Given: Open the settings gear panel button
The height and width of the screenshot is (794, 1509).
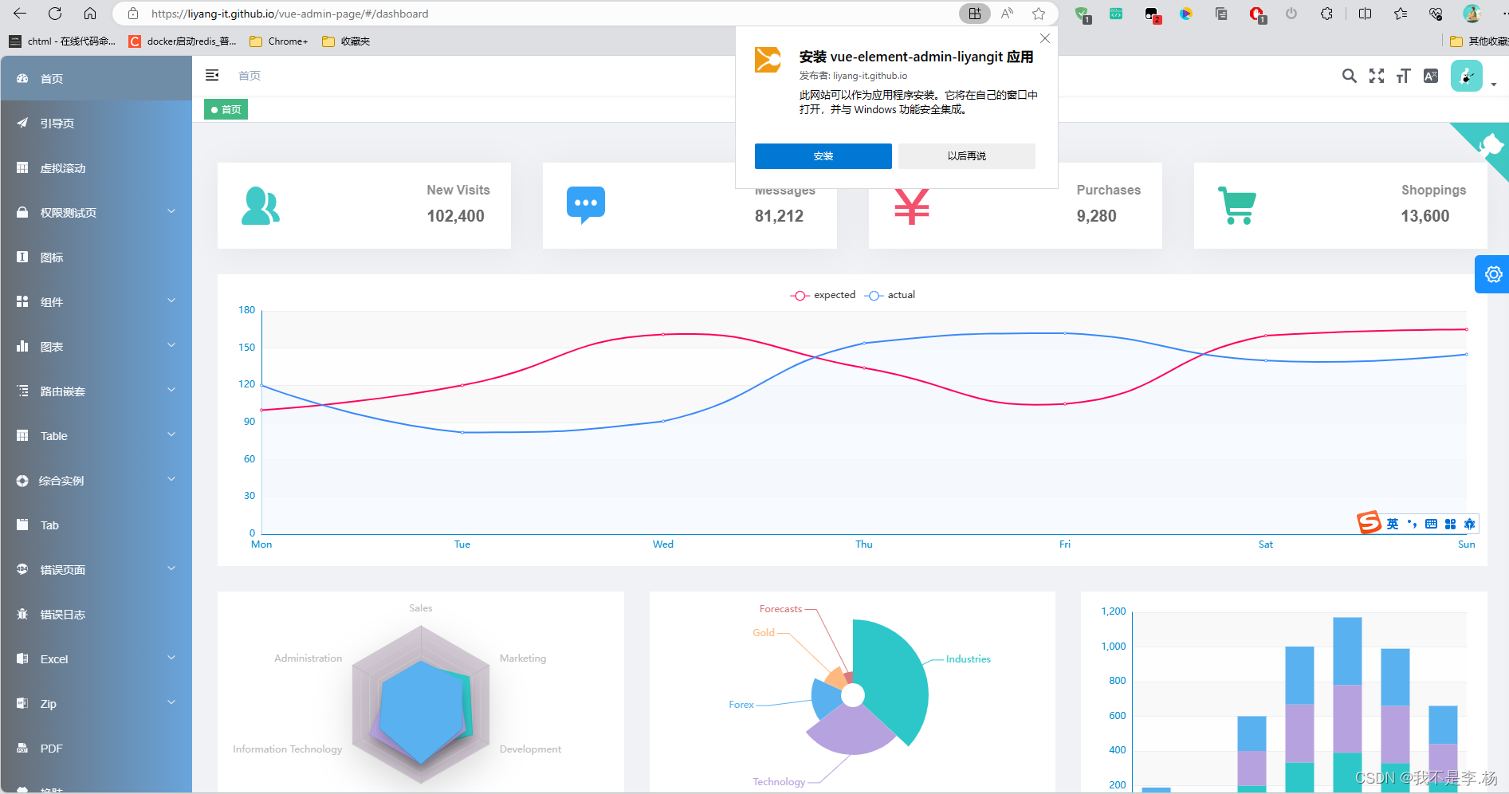Looking at the screenshot, I should click(1493, 274).
